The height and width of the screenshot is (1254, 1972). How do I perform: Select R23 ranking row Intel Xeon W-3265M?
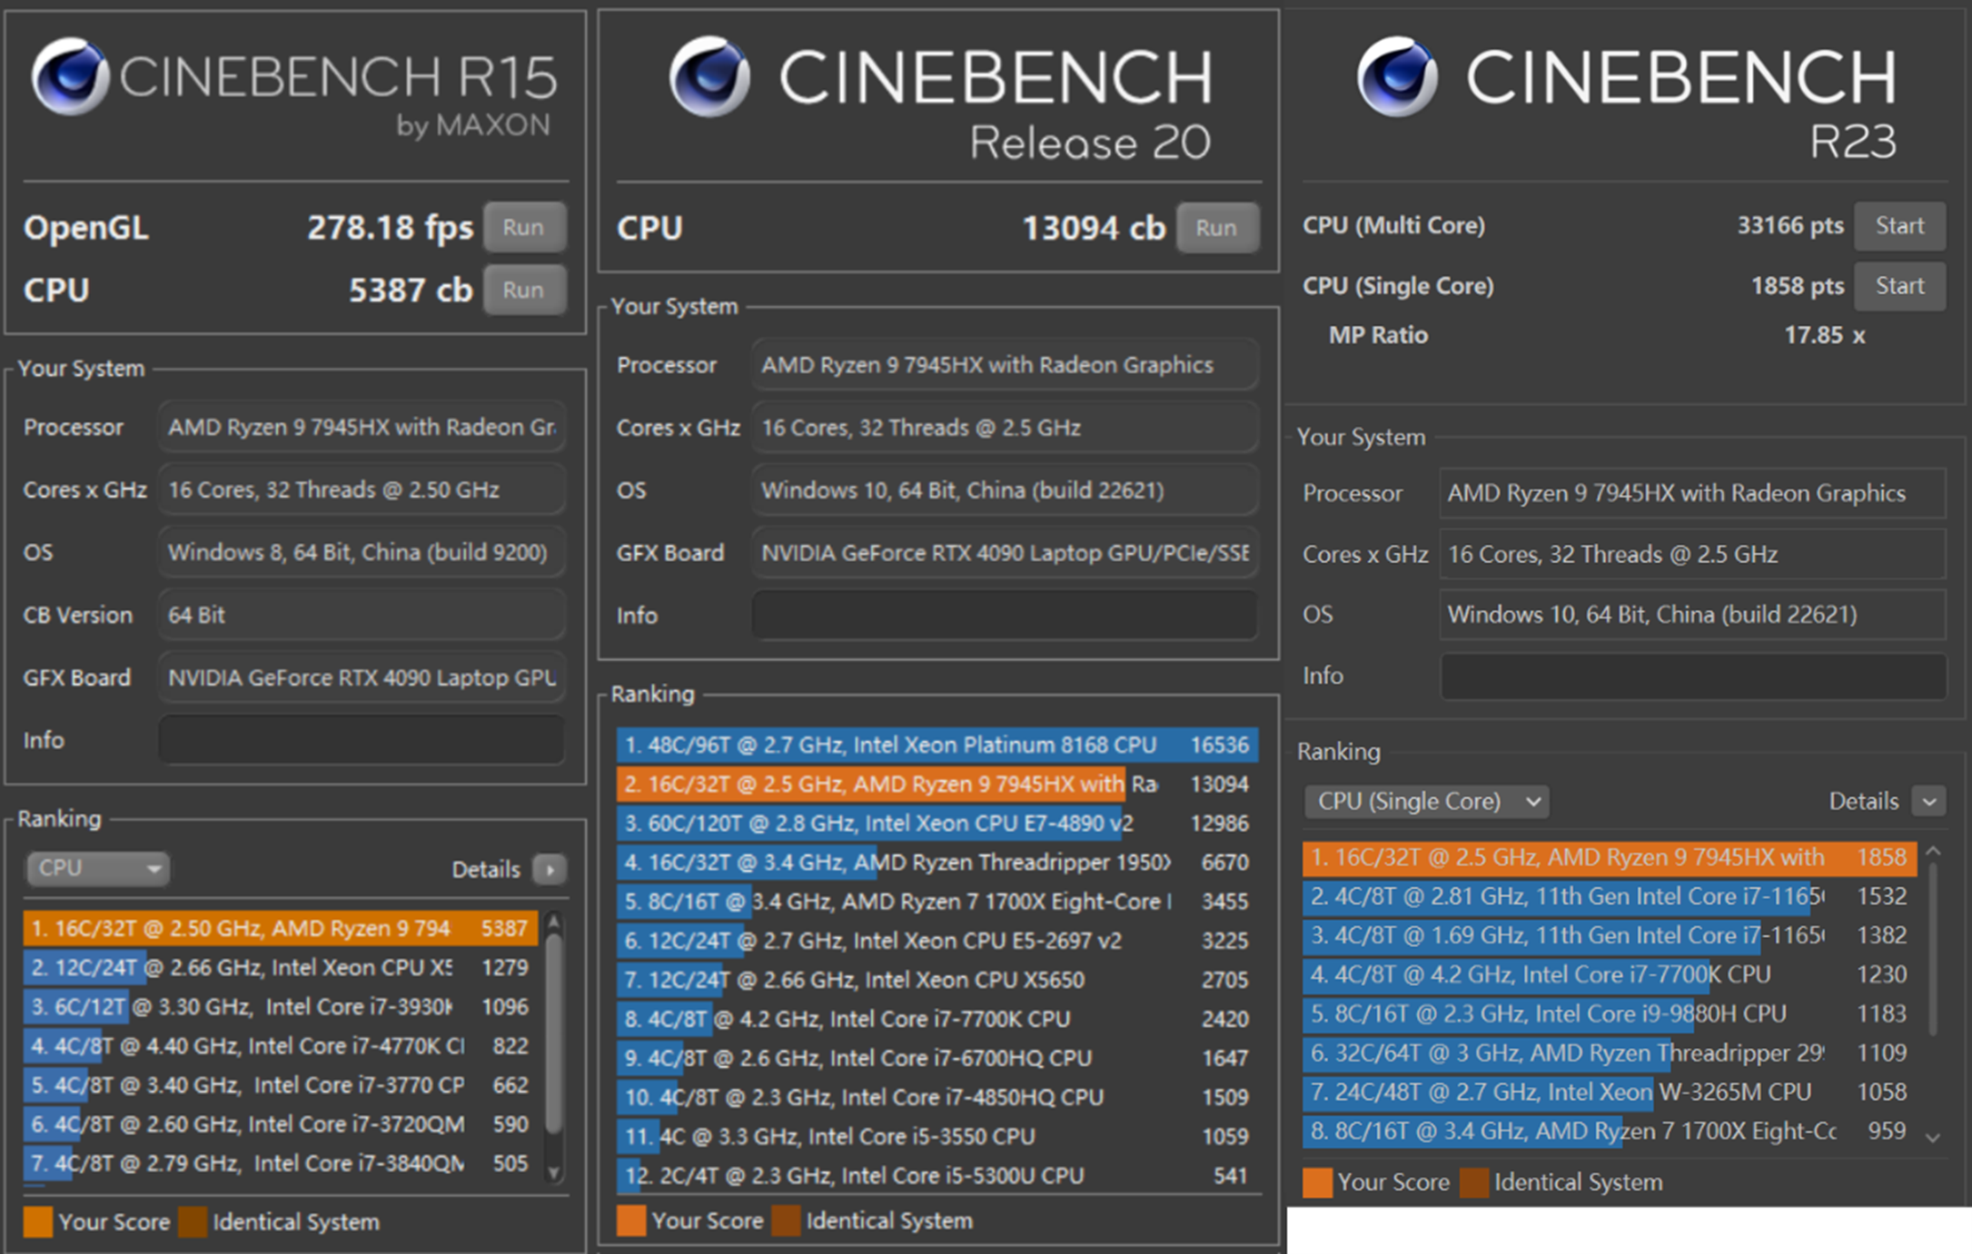[1610, 1091]
